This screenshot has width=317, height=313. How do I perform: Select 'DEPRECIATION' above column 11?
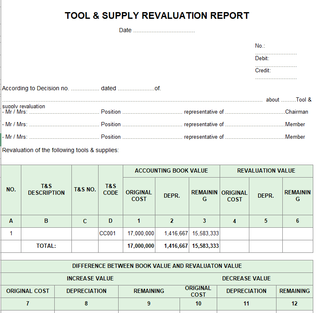tap(246, 291)
